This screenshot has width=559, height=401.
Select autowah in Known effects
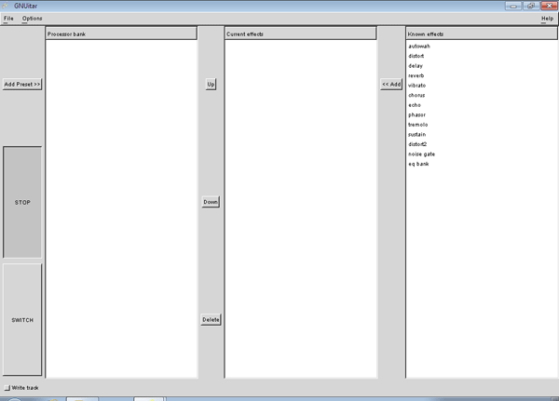pyautogui.click(x=421, y=46)
